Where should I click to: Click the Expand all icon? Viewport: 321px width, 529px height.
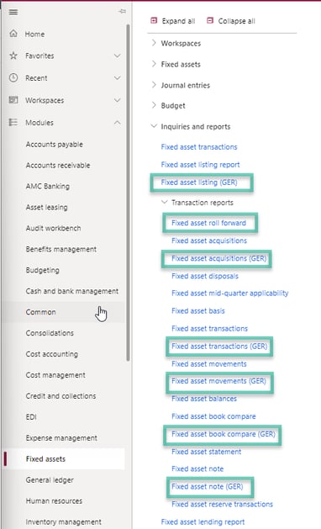tap(154, 21)
